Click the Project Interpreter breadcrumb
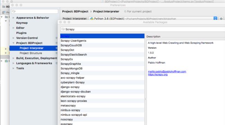The image size is (225, 125). (x=106, y=11)
